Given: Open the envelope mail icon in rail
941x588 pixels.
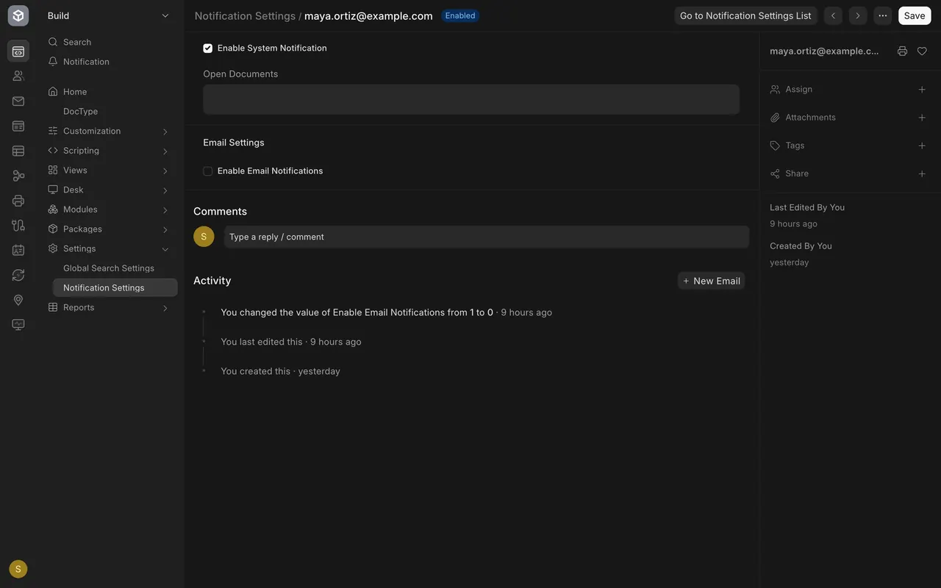Looking at the screenshot, I should click(18, 101).
